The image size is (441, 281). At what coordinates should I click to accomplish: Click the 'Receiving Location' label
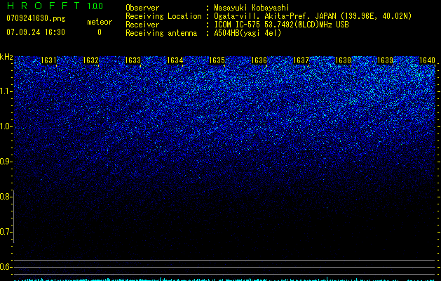coord(163,16)
